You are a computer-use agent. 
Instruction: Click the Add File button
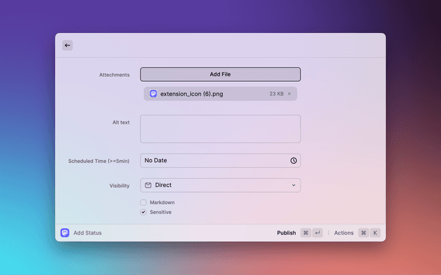220,74
